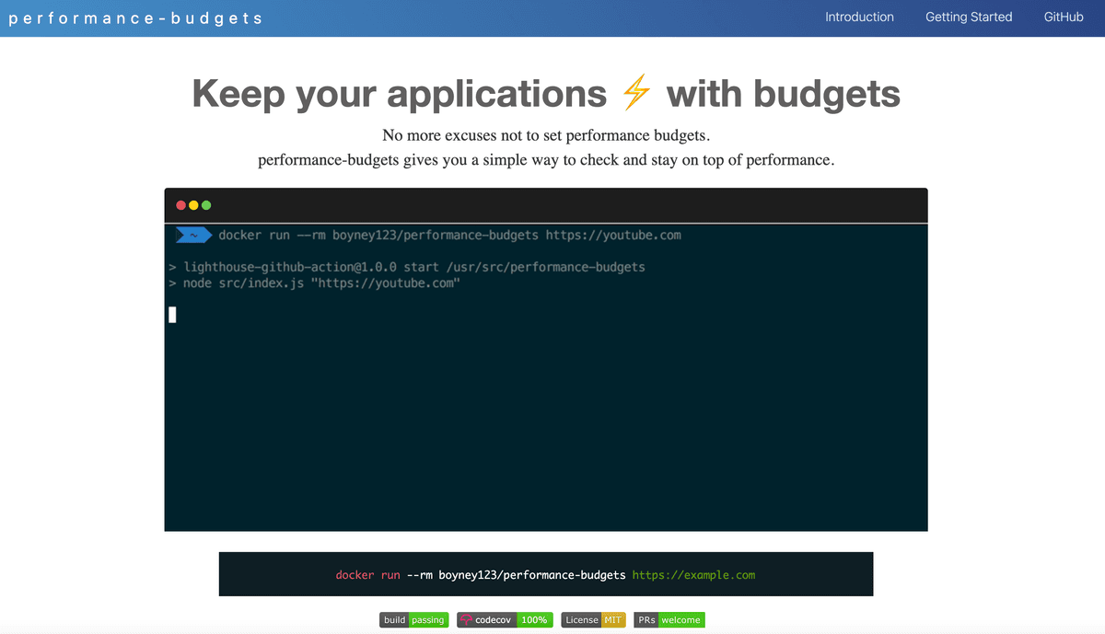
Task: Click the yellow dot on the terminal window
Action: coord(193,205)
